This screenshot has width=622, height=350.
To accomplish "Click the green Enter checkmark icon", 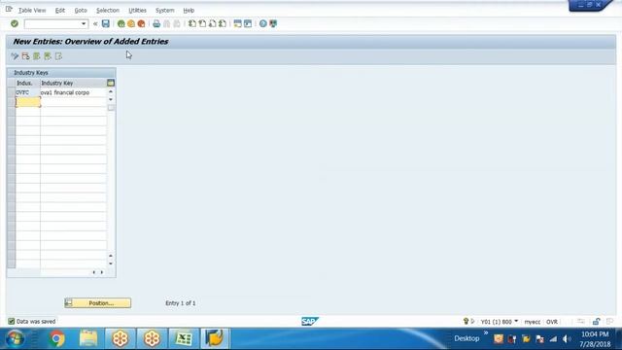I will (x=15, y=23).
